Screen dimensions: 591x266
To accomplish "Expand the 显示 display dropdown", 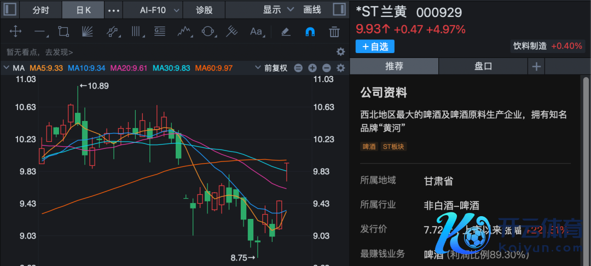I will pos(278,10).
